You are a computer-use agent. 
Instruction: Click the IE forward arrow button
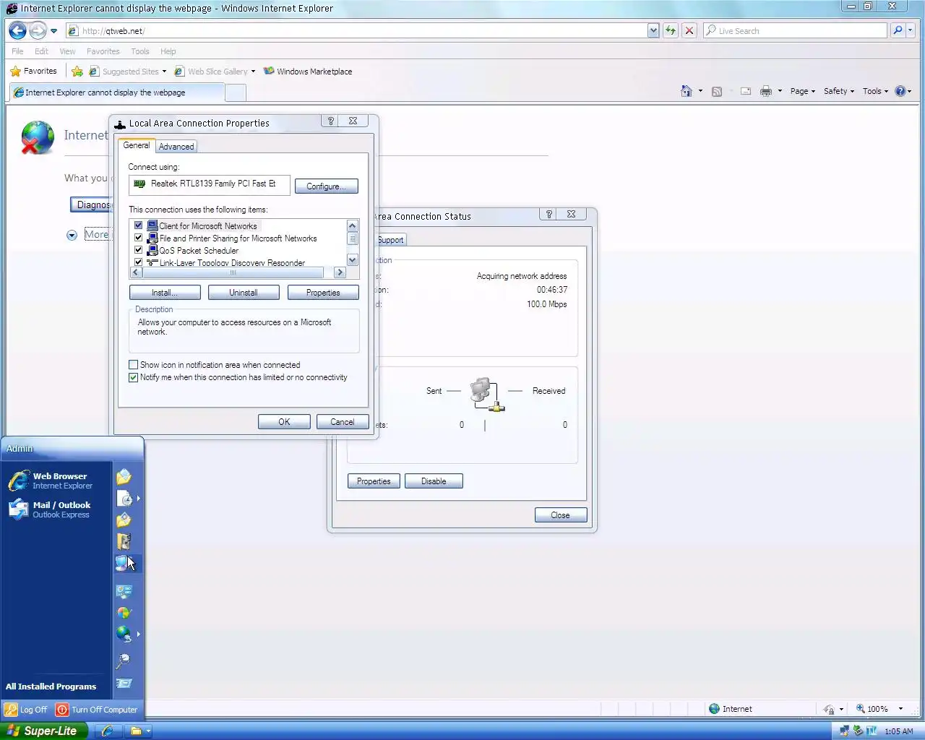click(x=38, y=30)
